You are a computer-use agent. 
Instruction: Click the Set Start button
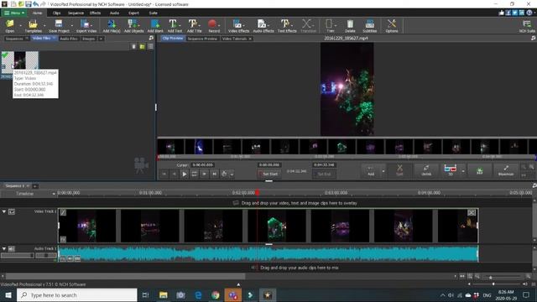[268, 174]
